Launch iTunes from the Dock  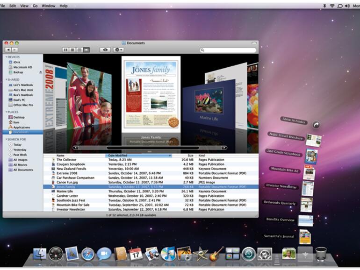click(x=168, y=254)
